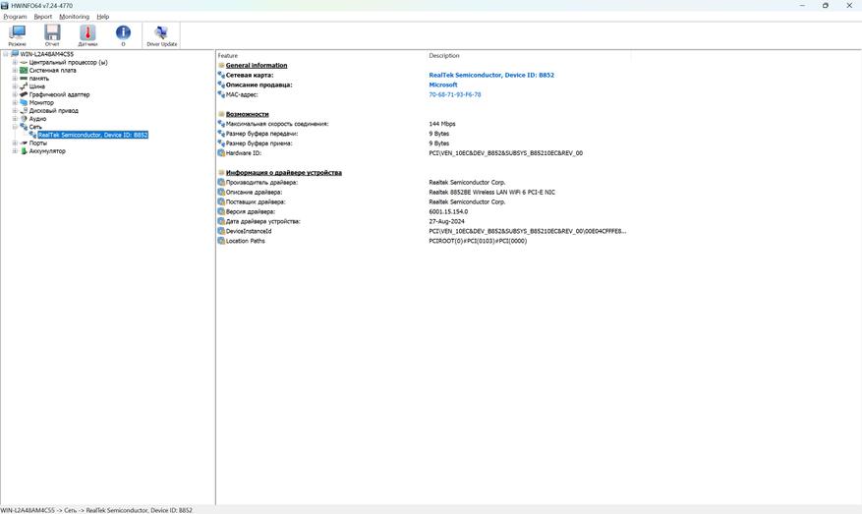The width and height of the screenshot is (862, 514).
Task: Click the icon beside Location Paths row
Action: (x=221, y=241)
